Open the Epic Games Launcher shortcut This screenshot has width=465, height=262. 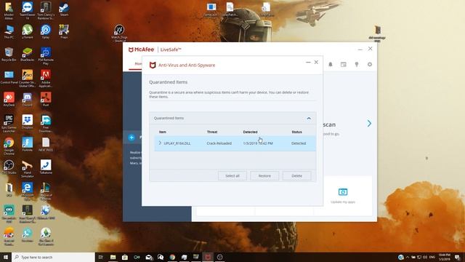point(9,124)
